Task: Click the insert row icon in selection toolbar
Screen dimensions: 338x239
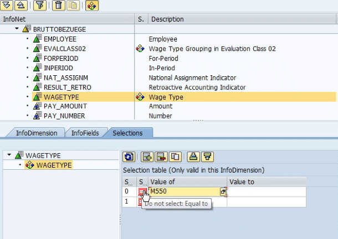Action: (147, 157)
